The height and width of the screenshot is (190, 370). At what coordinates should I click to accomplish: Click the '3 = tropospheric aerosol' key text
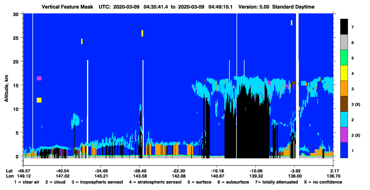tap(97, 182)
